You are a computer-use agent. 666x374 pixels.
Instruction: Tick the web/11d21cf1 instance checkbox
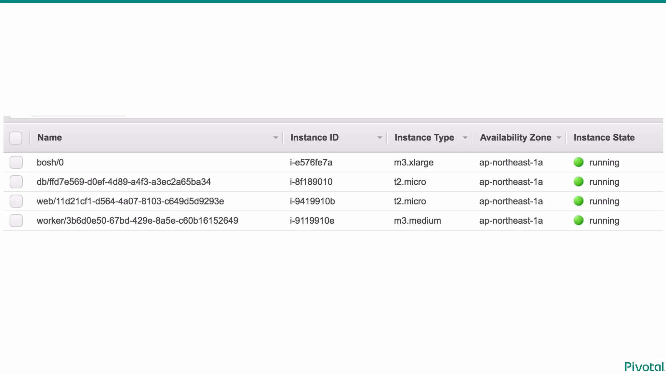(x=16, y=201)
